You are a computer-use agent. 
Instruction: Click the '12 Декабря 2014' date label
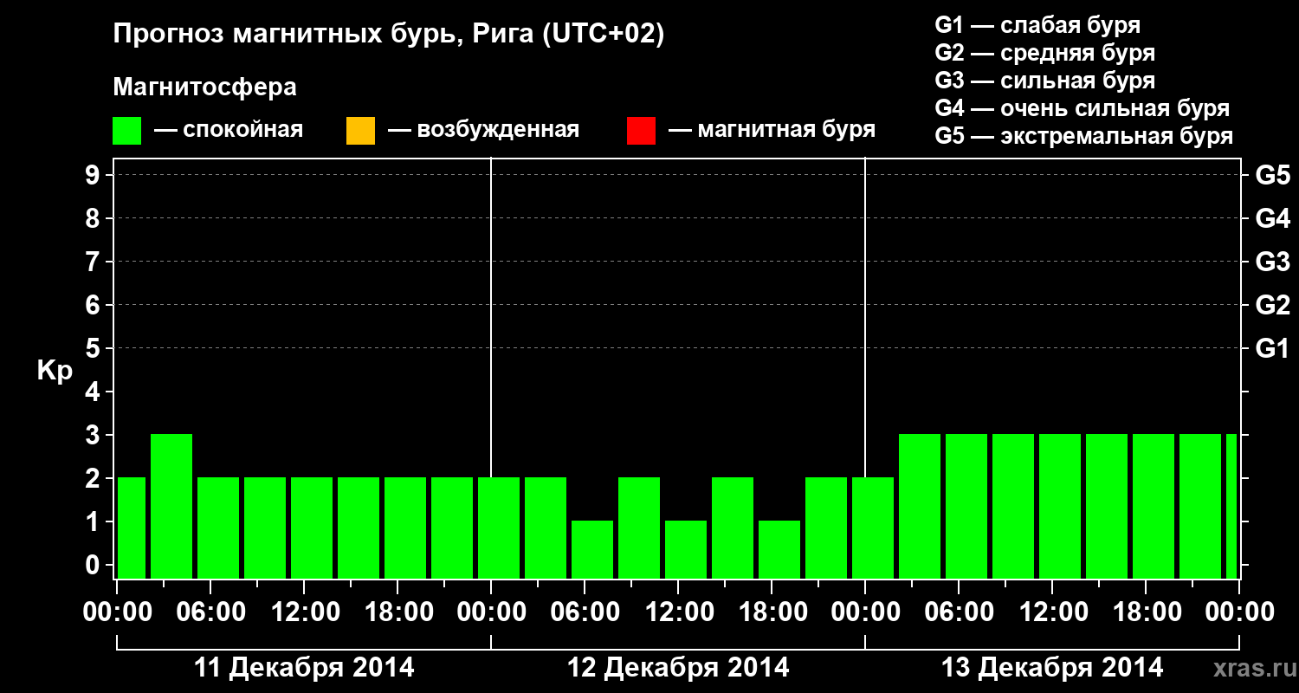(x=678, y=668)
